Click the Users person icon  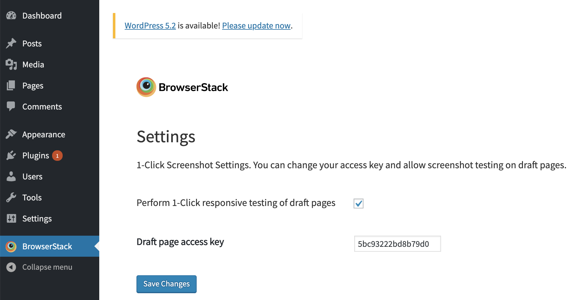click(11, 176)
